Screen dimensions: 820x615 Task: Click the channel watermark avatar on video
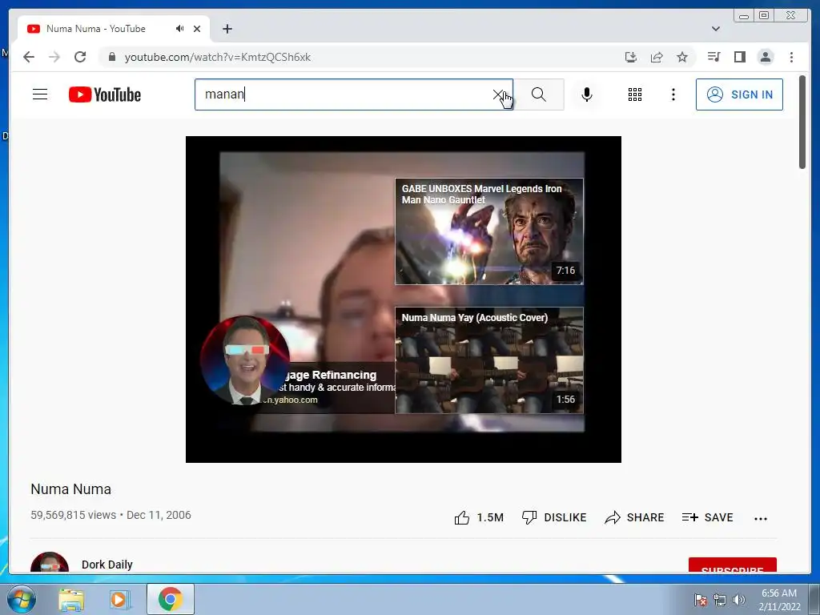(x=245, y=360)
